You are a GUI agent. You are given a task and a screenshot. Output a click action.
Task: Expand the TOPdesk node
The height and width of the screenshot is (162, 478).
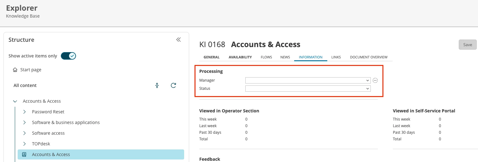coord(24,144)
